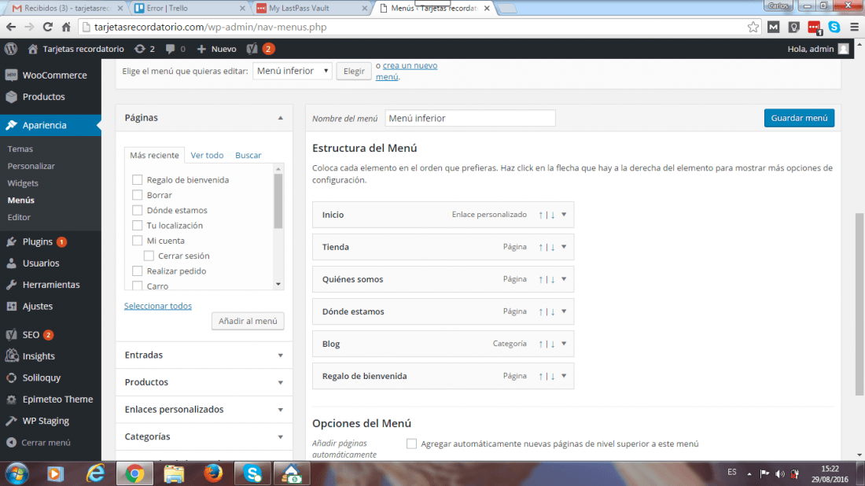Click pages list scroll down arrow
This screenshot has width=865, height=486.
[x=278, y=285]
